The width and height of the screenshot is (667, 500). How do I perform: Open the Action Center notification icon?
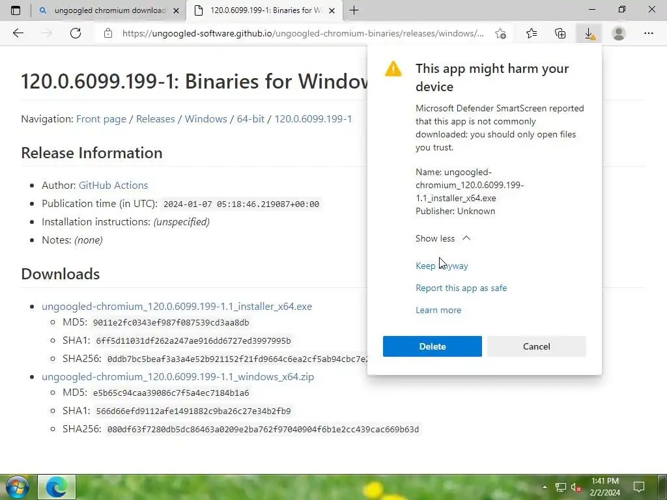639,487
